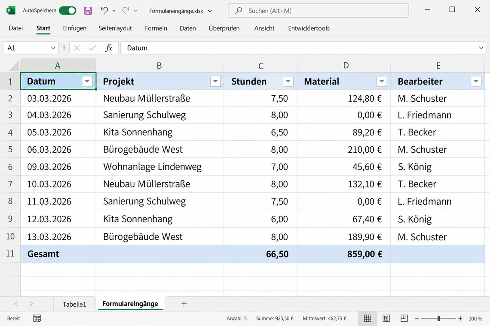Open the redo history dropdown arrow
This screenshot has height=326, width=490.
135,11
